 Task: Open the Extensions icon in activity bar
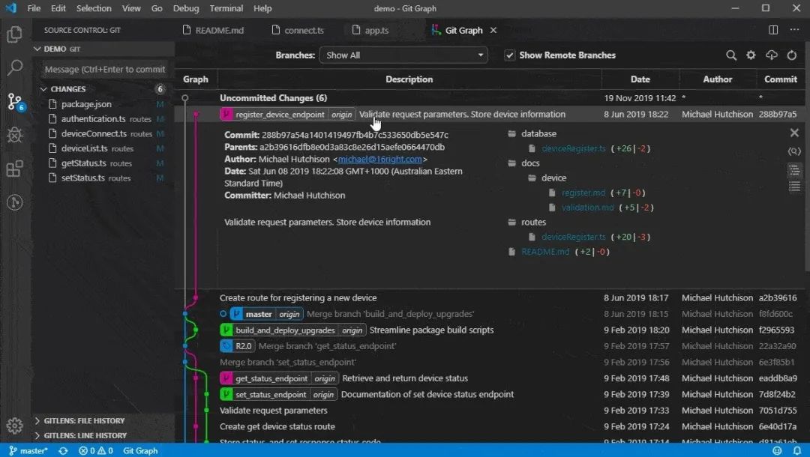click(16, 169)
